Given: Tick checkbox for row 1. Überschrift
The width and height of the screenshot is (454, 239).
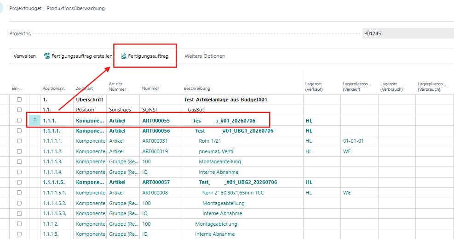Looking at the screenshot, I should click(x=19, y=99).
